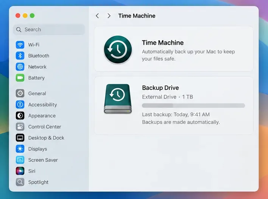The image size is (268, 199).
Task: Open the General sidebar label
Action: click(x=37, y=93)
